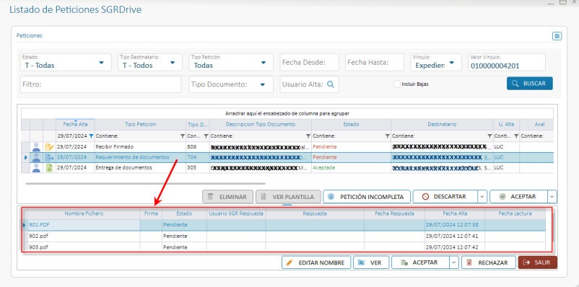Open the panel settings icon beside Peticiones
Image resolution: width=579 pixels, height=287 pixels.
[x=557, y=36]
